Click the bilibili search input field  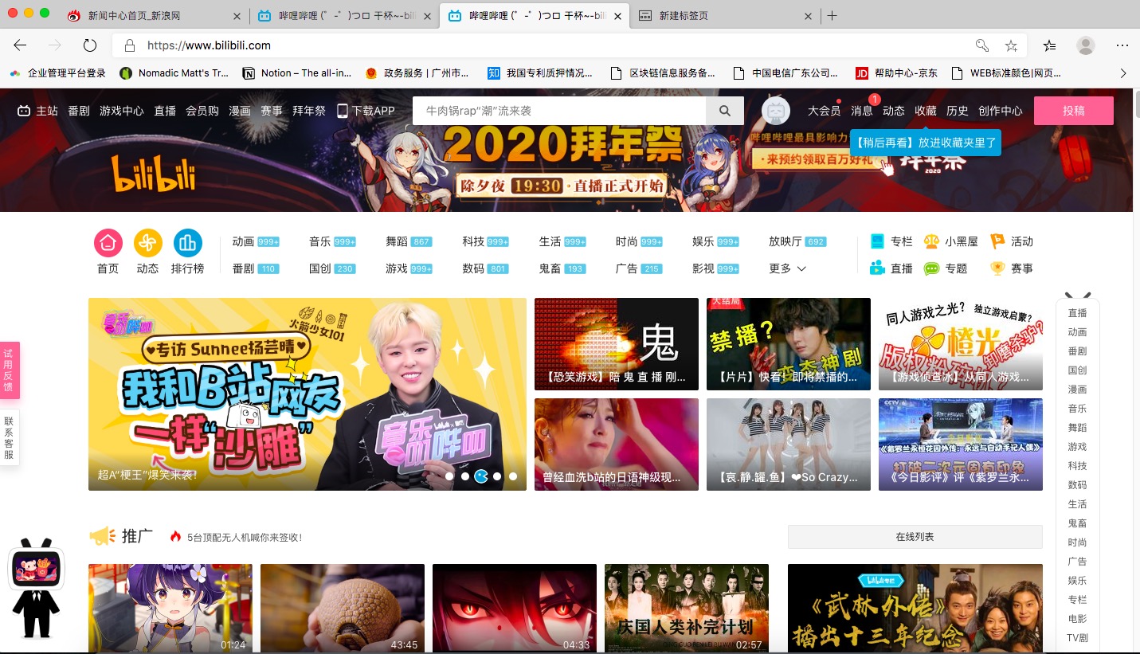click(x=559, y=111)
